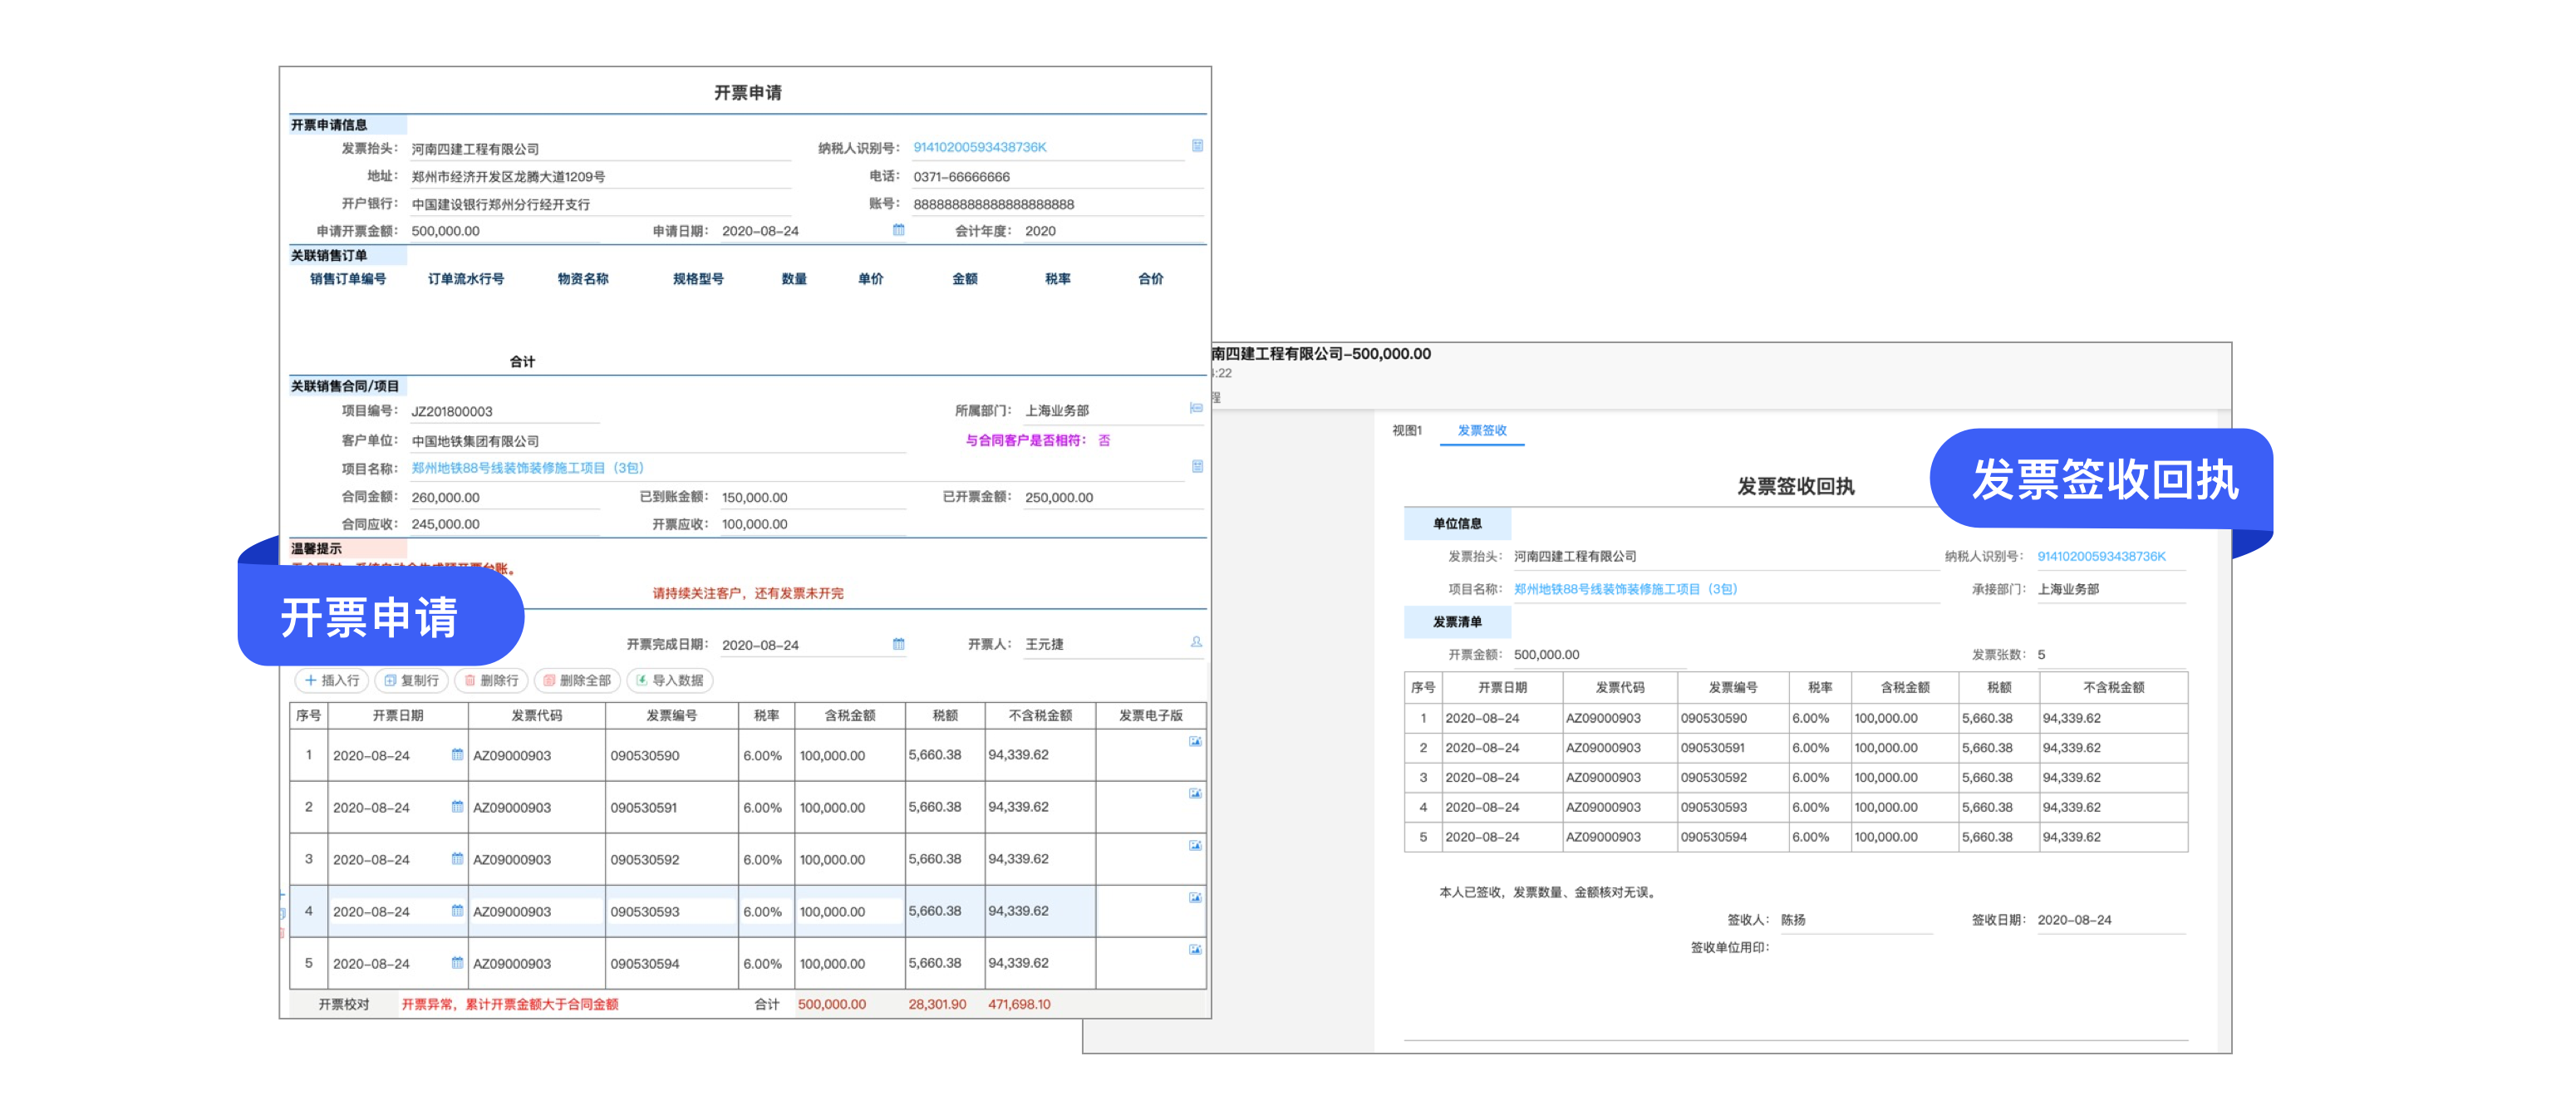Screen dimensions: 2576x1120
Task: Click 与合同客户是否相符 value 否
Action: [1104, 440]
